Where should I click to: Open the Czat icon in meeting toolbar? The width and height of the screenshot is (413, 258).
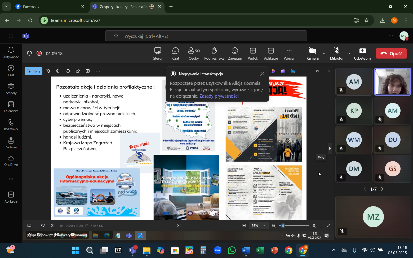tap(176, 53)
